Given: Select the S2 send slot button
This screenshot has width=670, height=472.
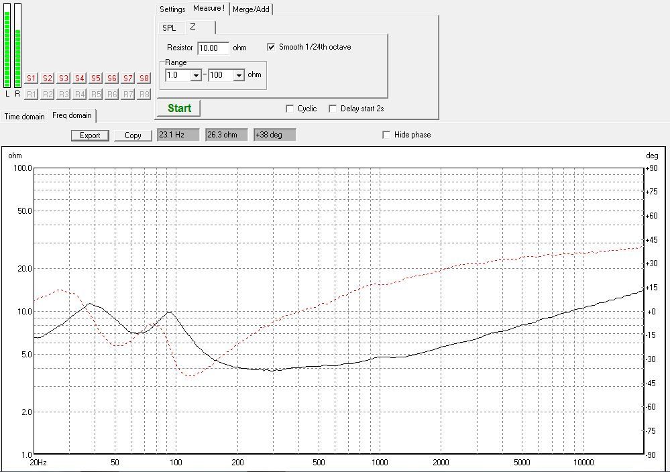Looking at the screenshot, I should pyautogui.click(x=48, y=78).
